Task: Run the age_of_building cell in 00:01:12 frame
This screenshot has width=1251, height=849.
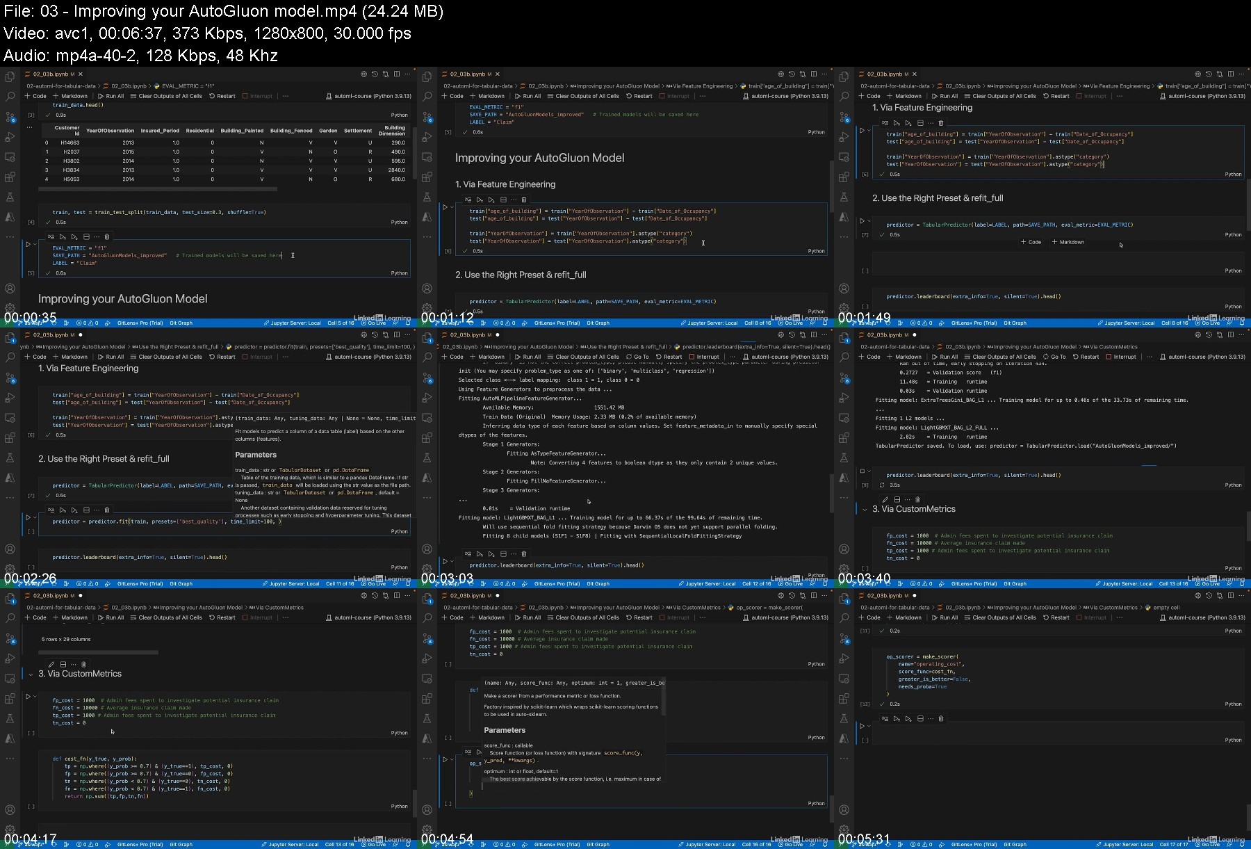Action: pyautogui.click(x=445, y=207)
